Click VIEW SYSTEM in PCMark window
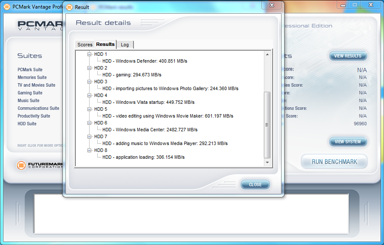The width and height of the screenshot is (384, 245). pos(348,142)
